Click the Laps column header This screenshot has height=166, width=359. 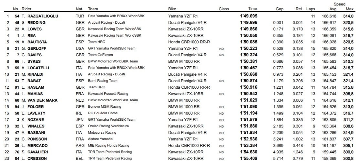[311, 9]
